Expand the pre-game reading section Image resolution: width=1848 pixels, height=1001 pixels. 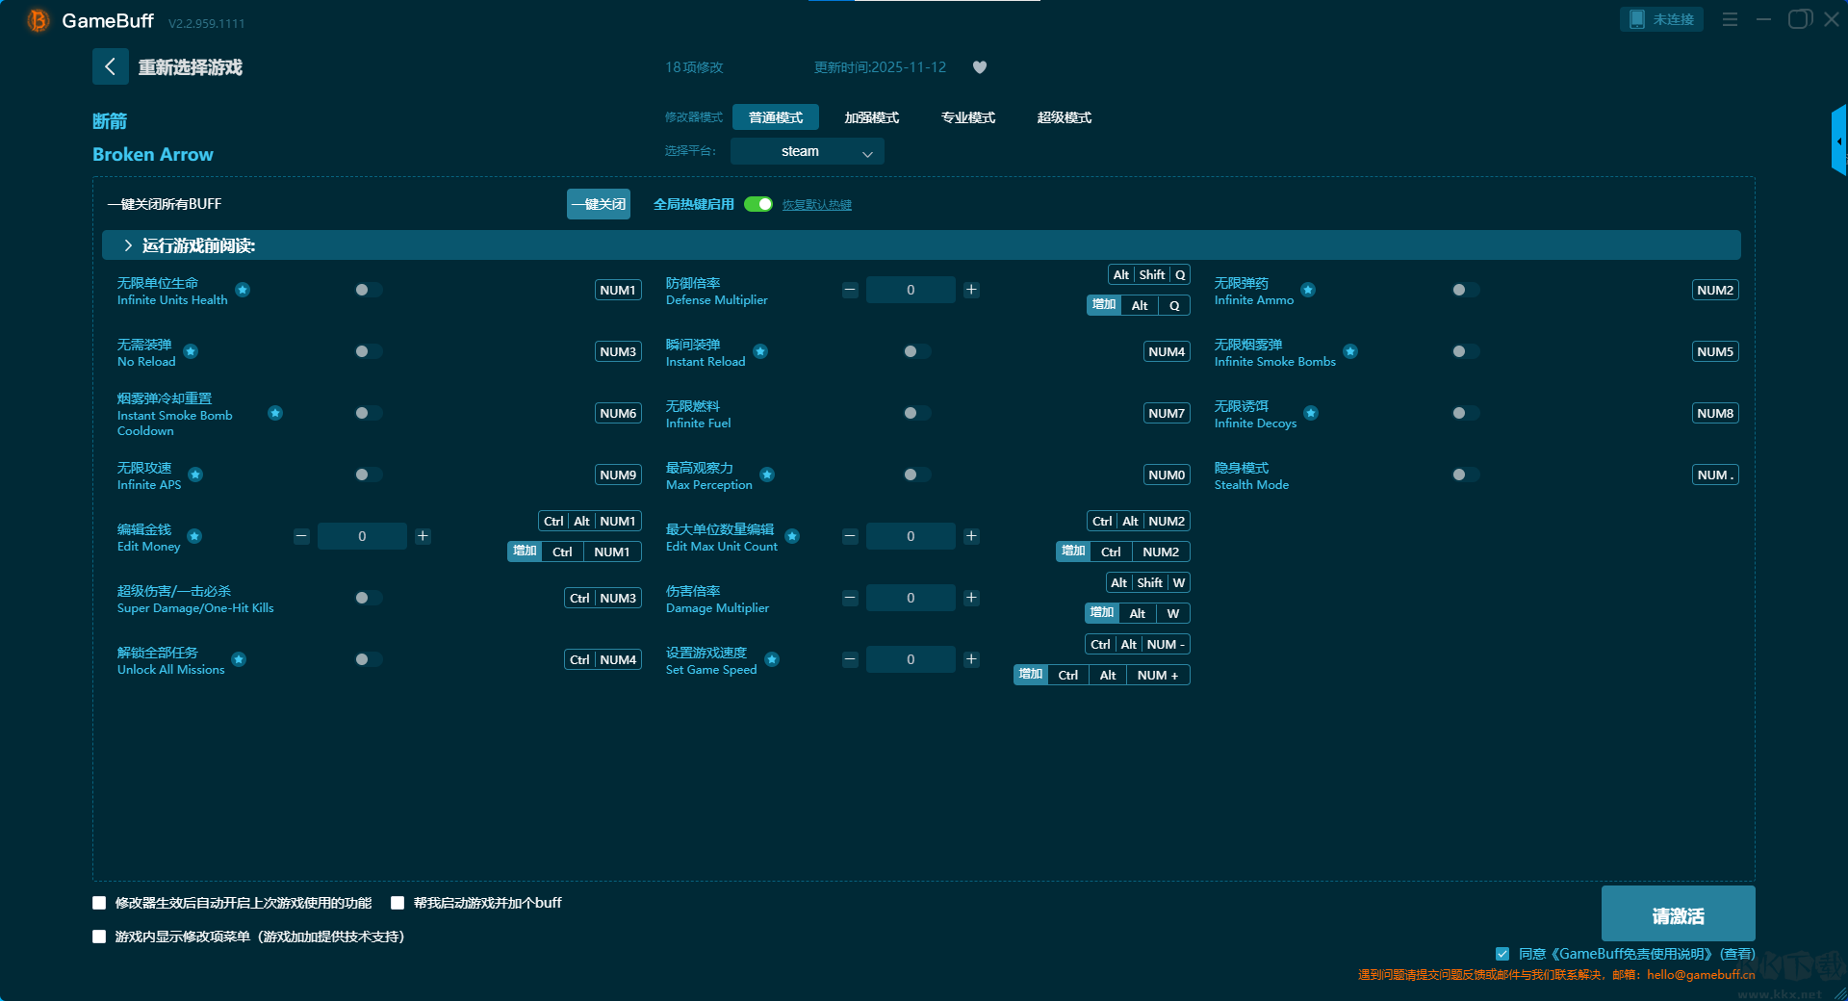point(128,245)
